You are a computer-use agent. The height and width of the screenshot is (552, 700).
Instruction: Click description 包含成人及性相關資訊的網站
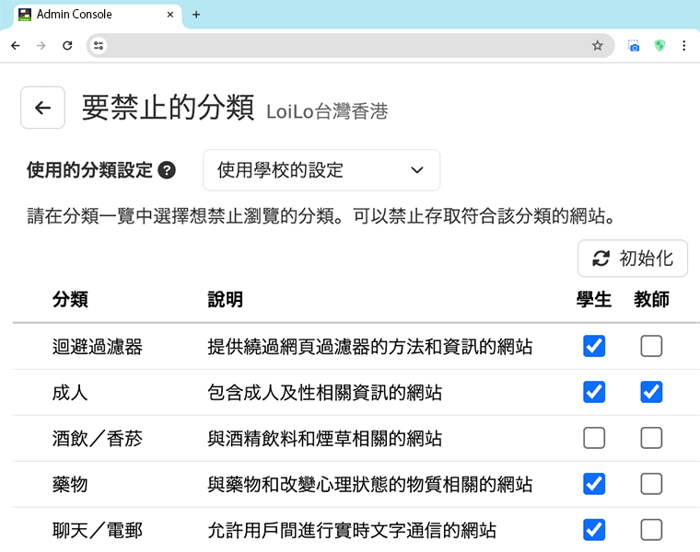pyautogui.click(x=325, y=392)
